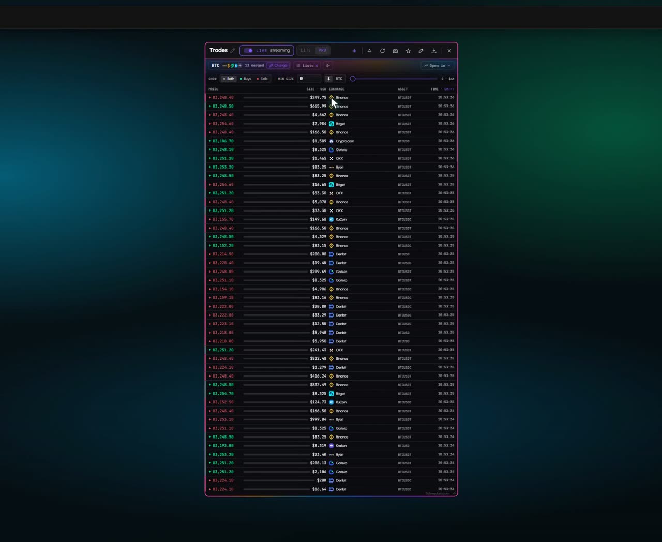
Task: Show both buys and sells
Action: pos(229,79)
